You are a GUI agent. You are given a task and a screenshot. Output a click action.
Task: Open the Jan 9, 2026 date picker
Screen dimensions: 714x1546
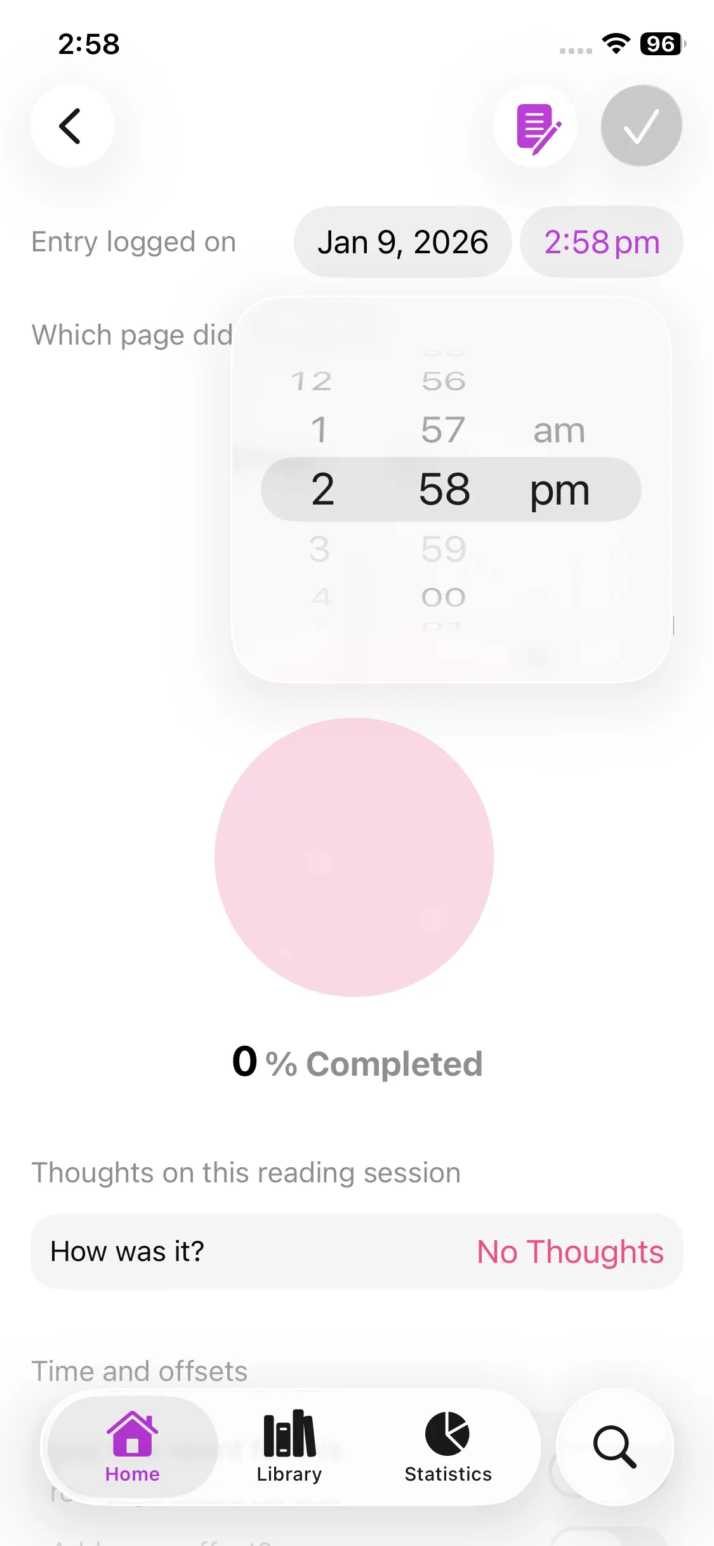point(402,242)
